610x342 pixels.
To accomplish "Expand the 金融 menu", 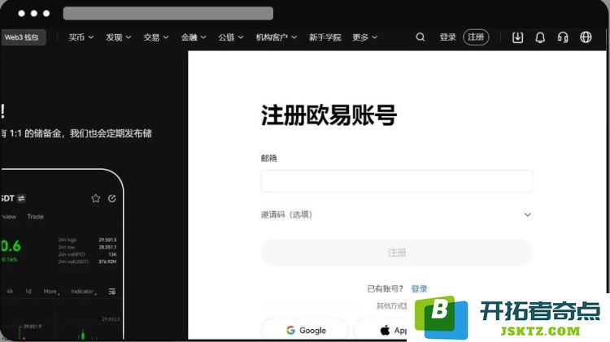I will (194, 37).
